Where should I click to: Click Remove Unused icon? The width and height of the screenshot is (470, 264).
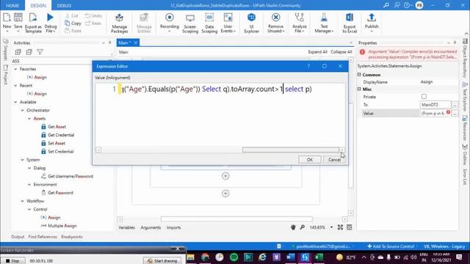coord(275,18)
